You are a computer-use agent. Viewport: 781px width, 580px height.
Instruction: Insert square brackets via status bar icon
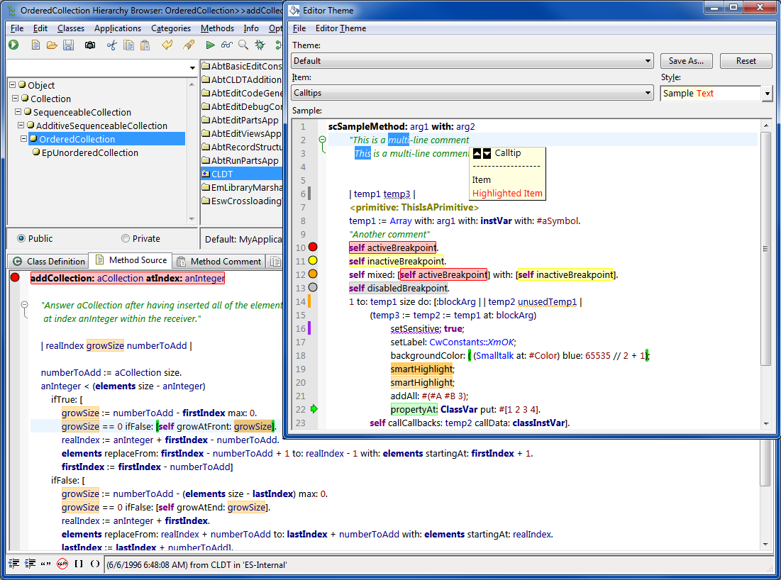[x=78, y=563]
